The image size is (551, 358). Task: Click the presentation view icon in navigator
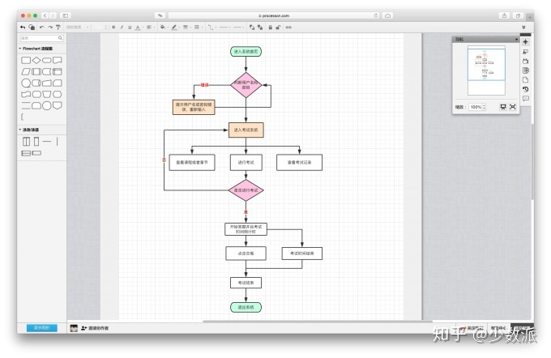click(x=503, y=107)
